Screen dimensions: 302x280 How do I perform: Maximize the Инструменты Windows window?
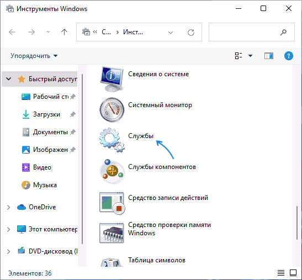(263, 8)
